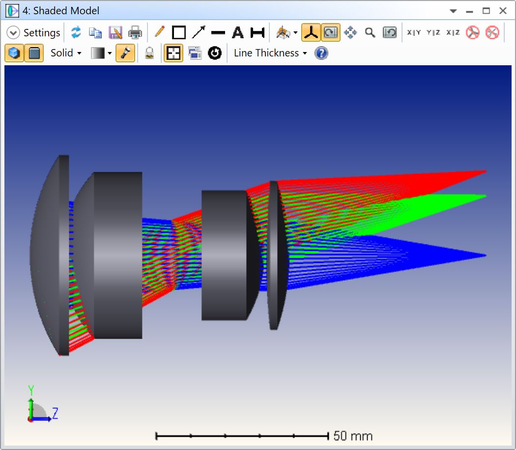
Task: Toggle the axis triad display
Action: click(311, 33)
